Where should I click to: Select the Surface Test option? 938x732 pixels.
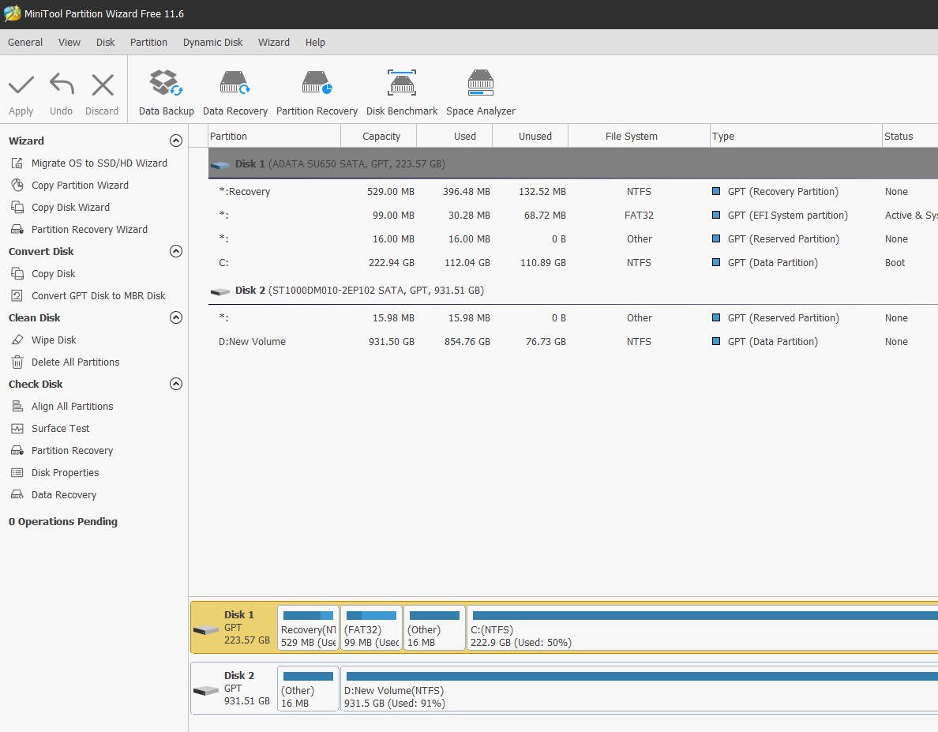60,429
